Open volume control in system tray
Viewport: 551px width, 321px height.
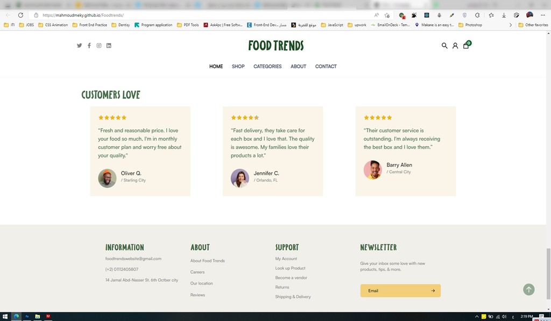504,317
